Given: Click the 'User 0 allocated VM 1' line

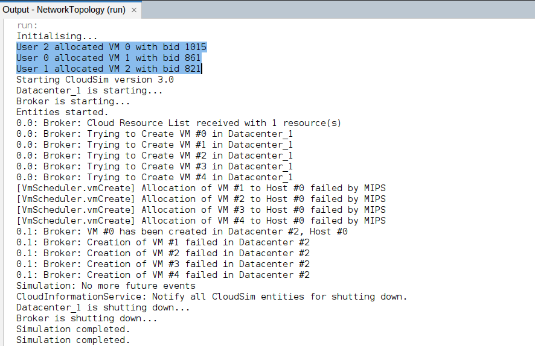Looking at the screenshot, I should tap(108, 58).
